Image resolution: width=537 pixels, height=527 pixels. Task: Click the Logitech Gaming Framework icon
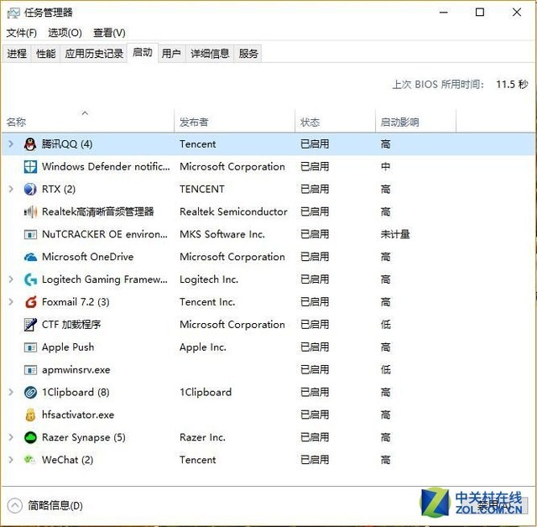tap(30, 279)
